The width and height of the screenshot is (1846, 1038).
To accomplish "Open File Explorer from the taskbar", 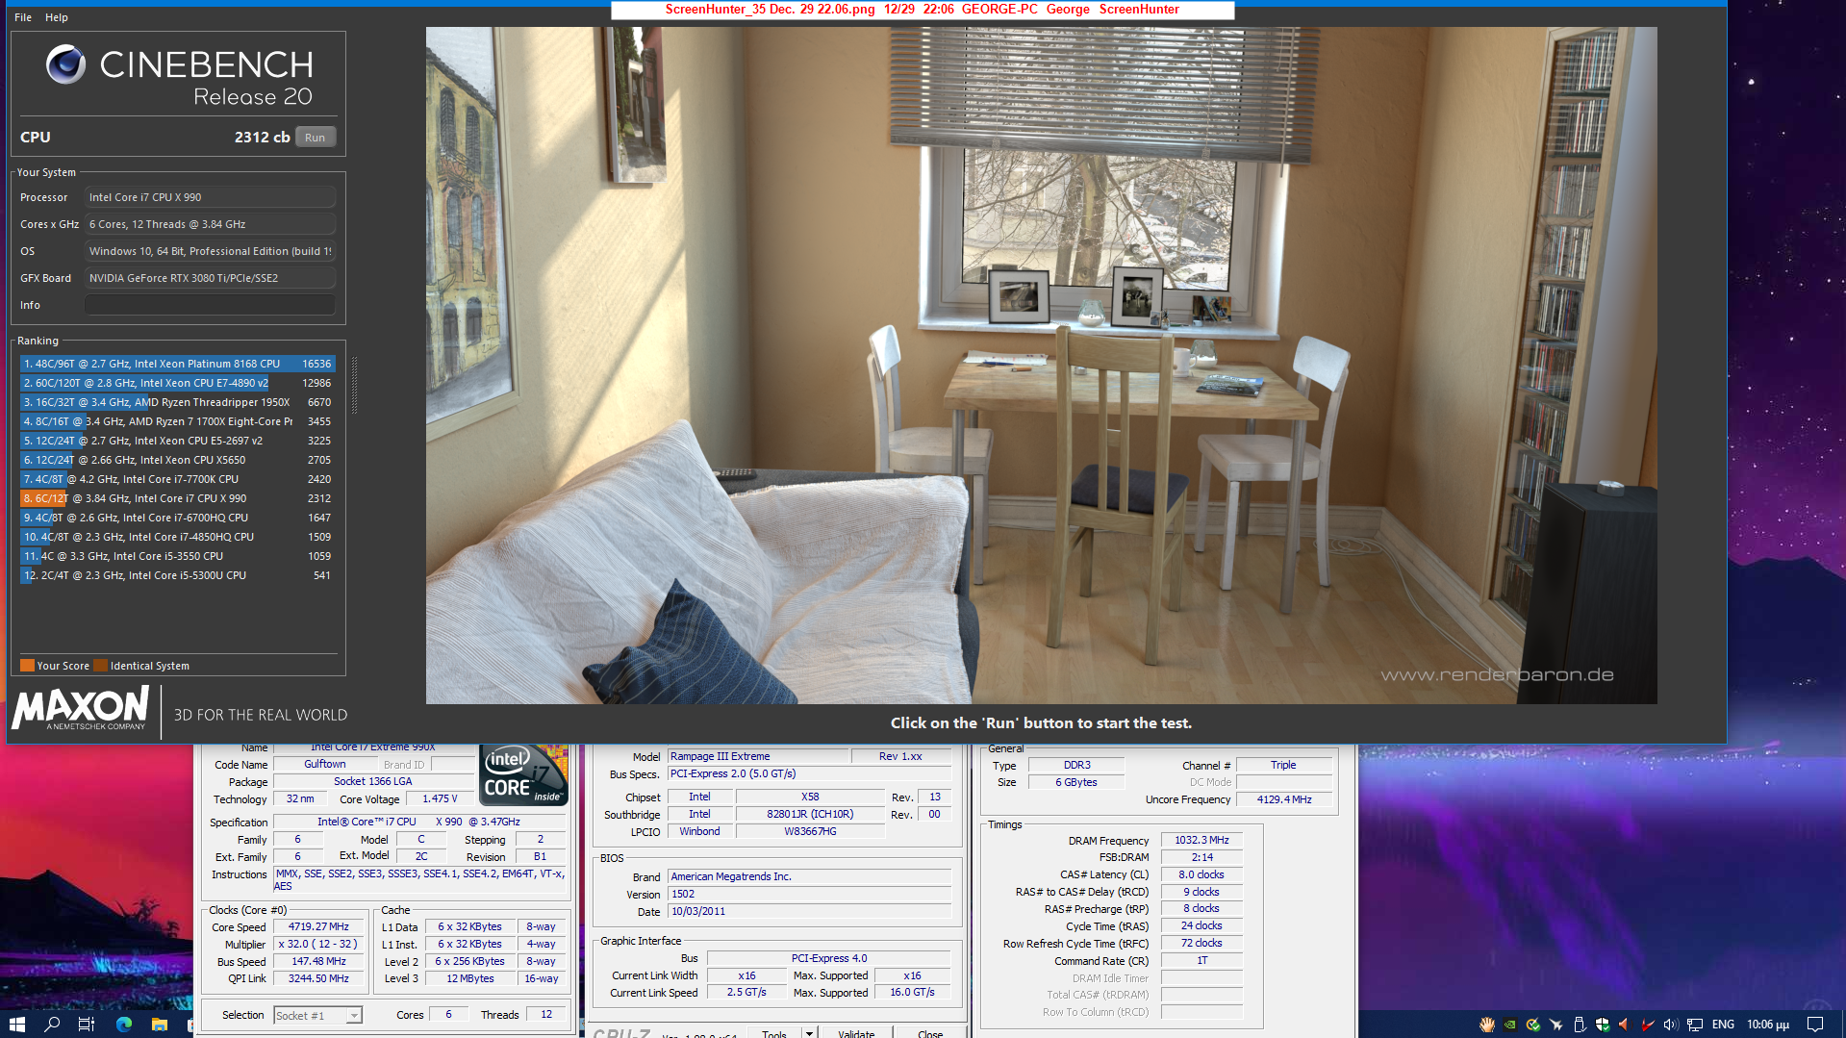I will (x=159, y=1024).
